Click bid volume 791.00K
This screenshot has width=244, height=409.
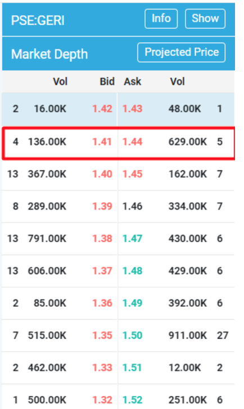coord(47,239)
